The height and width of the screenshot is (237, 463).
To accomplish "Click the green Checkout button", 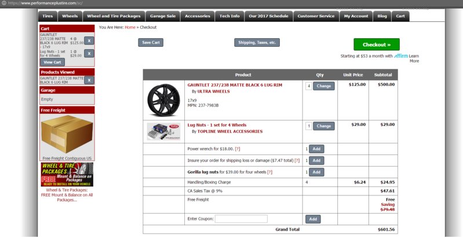I will click(377, 45).
